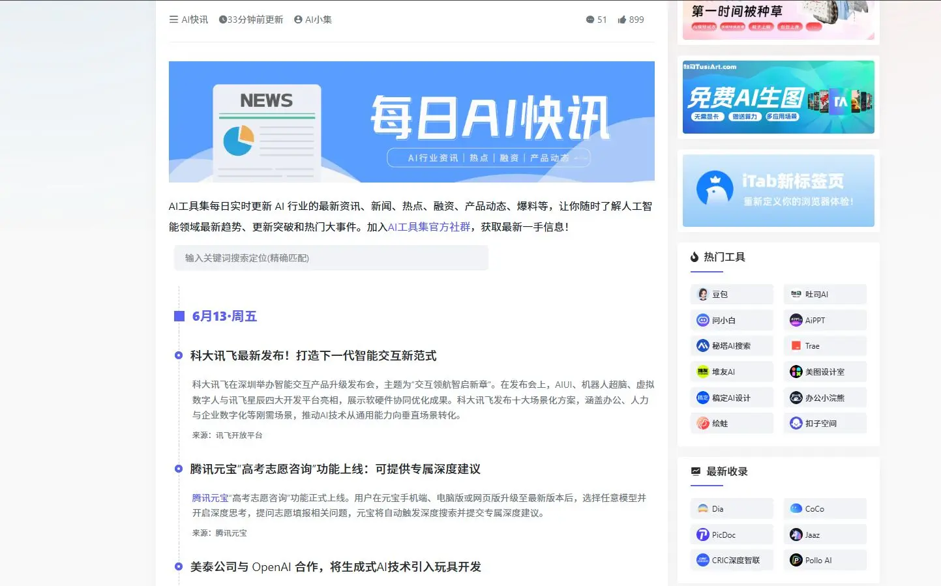Open the 免费AI生图 banner ad
This screenshot has height=586, width=941.
pos(778,97)
